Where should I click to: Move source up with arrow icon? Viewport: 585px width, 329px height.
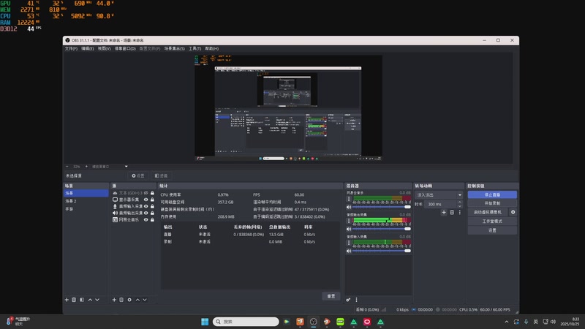click(137, 300)
